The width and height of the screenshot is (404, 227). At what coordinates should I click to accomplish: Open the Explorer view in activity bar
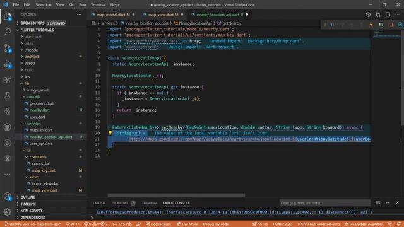pyautogui.click(x=7, y=16)
